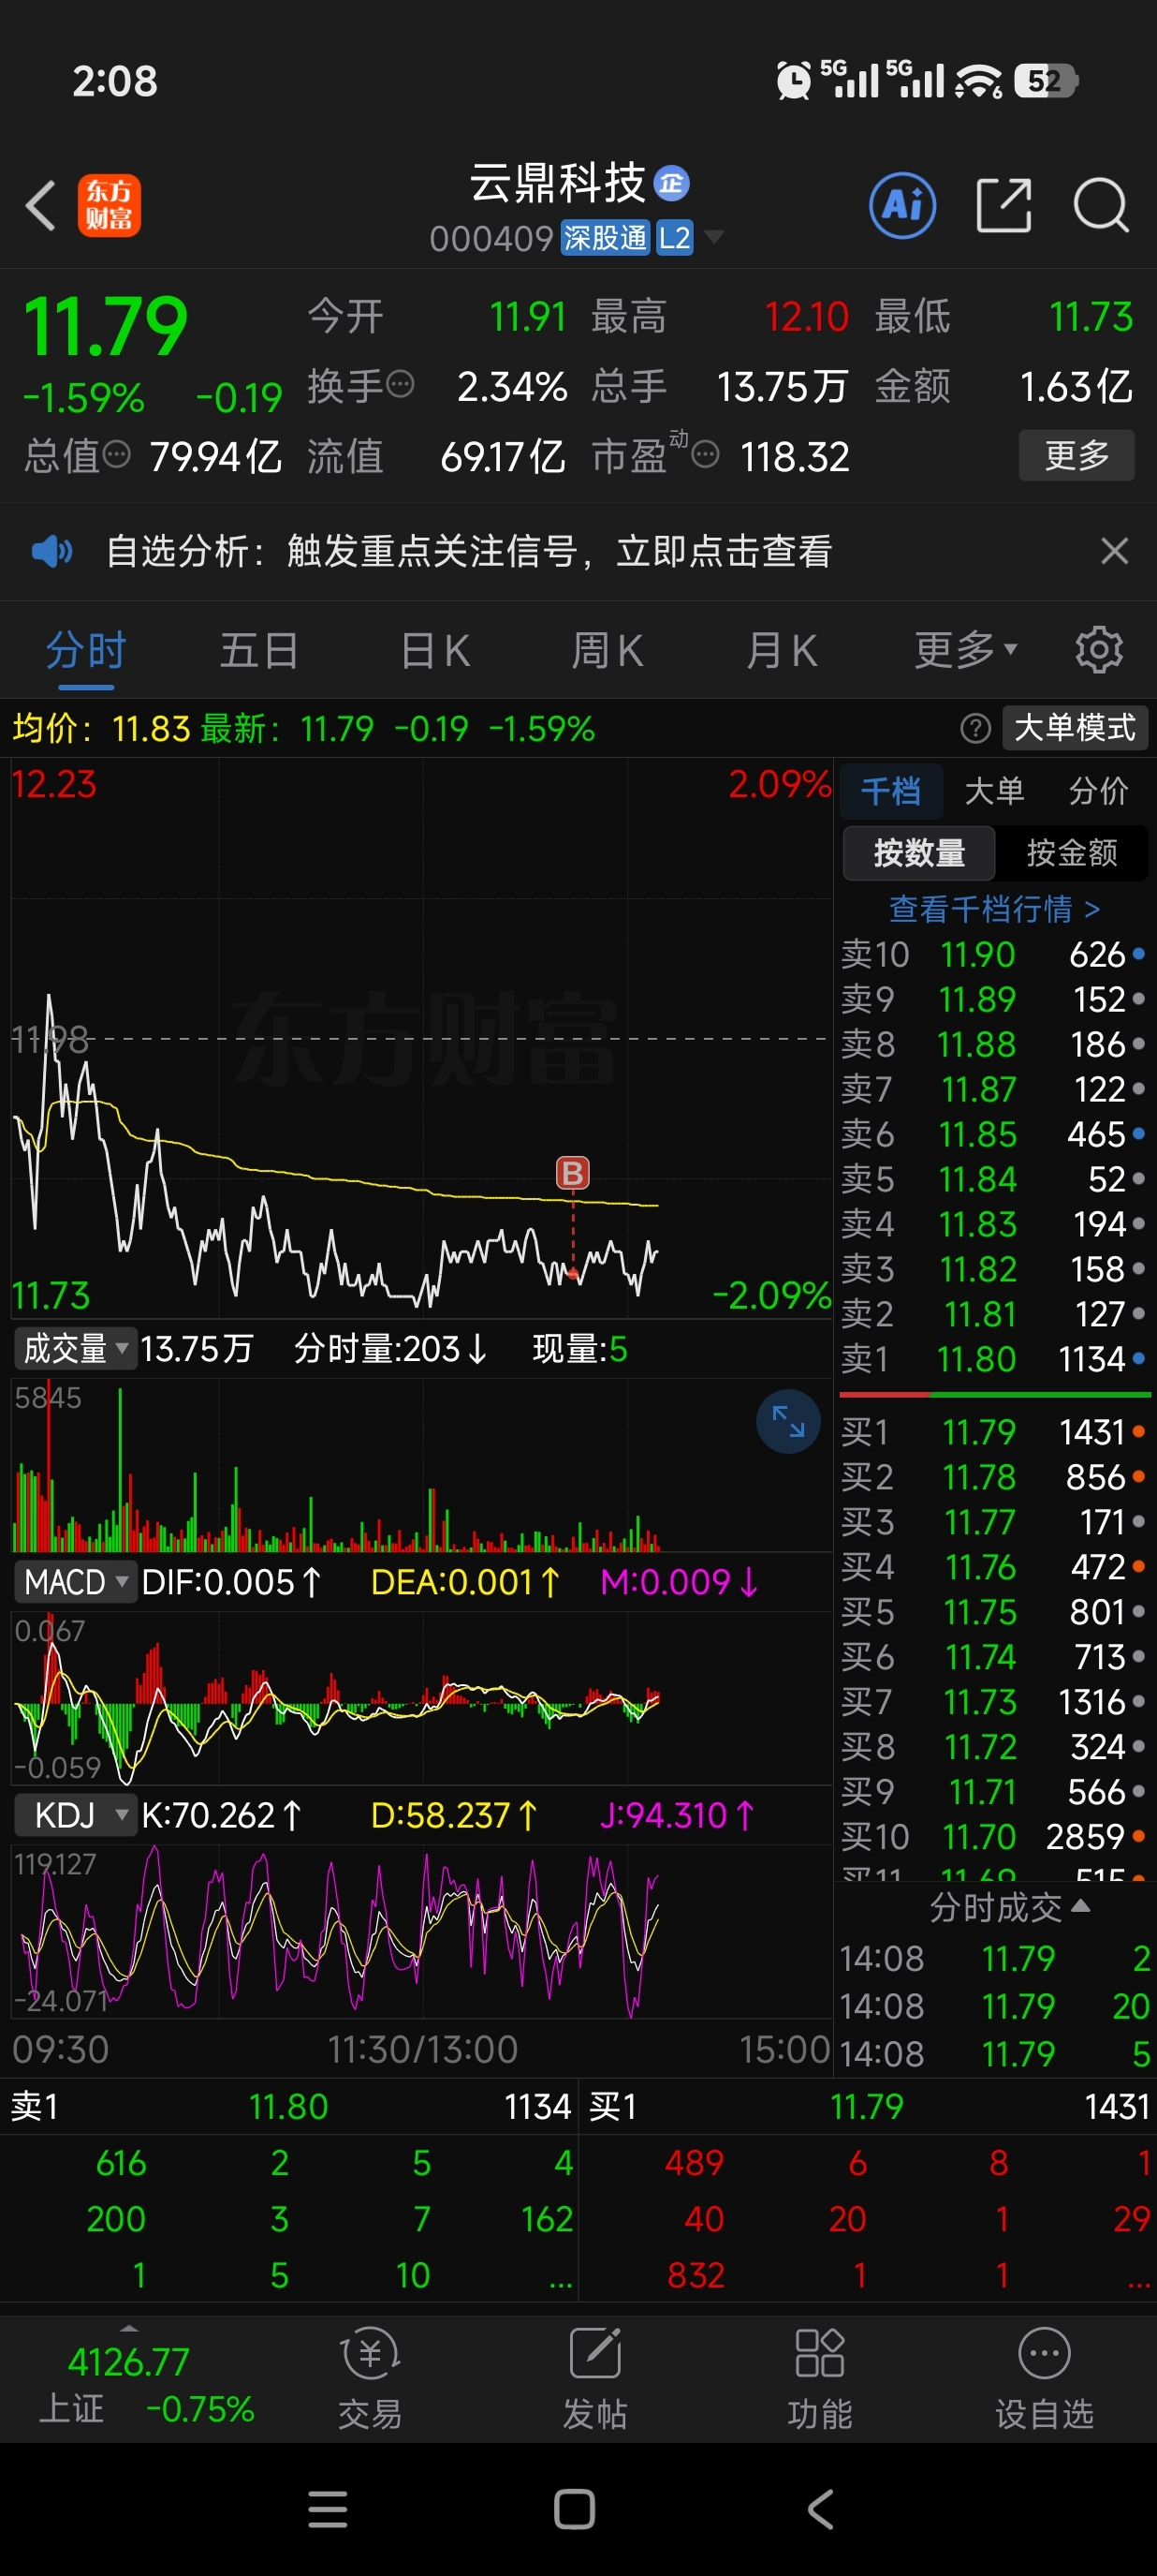Viewport: 1157px width, 2576px height.
Task: Open the Ai assistant icon
Action: point(902,206)
